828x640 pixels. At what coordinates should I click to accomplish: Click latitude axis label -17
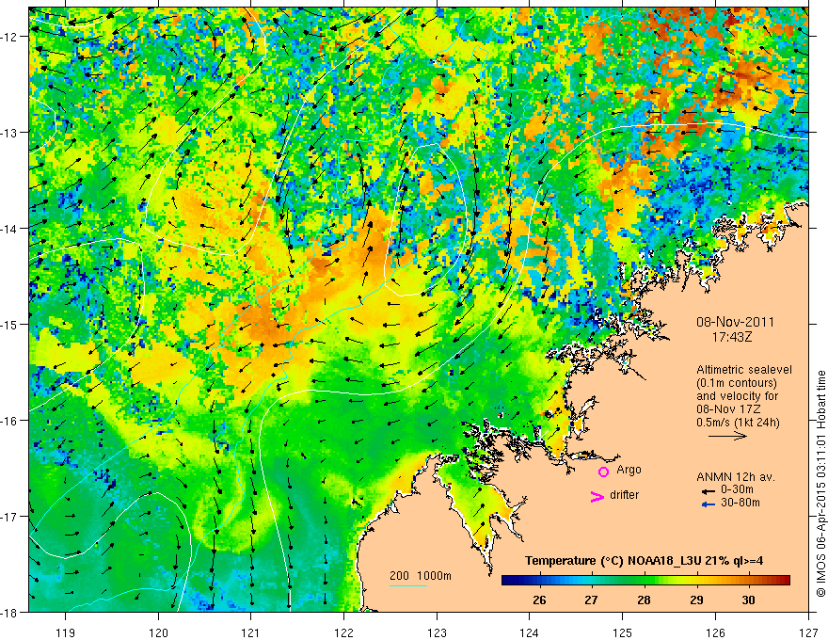click(10, 517)
